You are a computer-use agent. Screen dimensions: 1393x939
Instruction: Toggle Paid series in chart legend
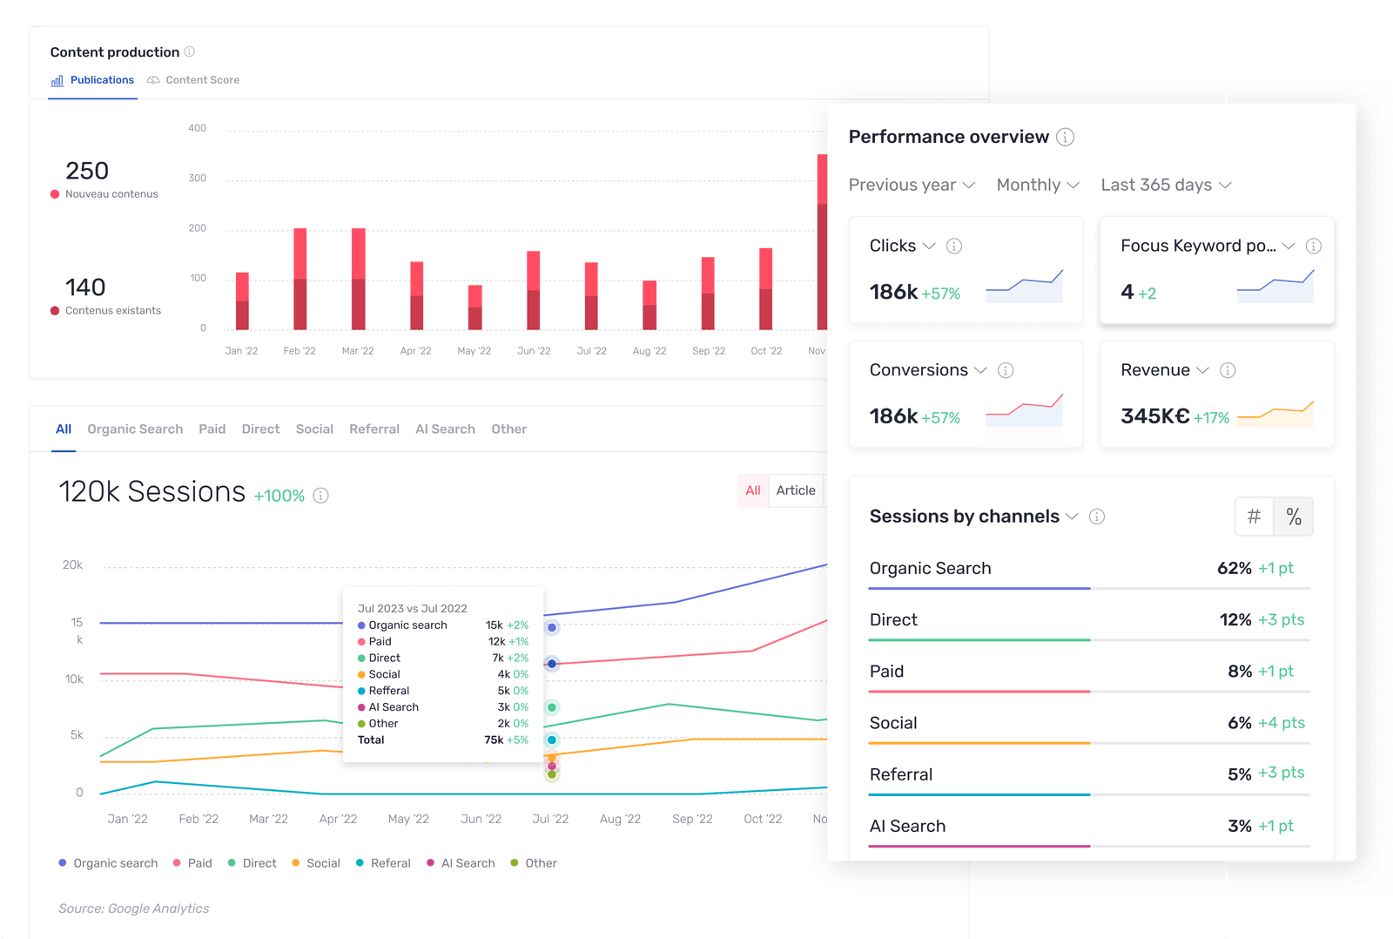[x=192, y=863]
